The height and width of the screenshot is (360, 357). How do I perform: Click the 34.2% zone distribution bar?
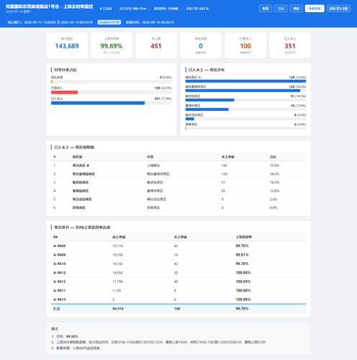243,91
